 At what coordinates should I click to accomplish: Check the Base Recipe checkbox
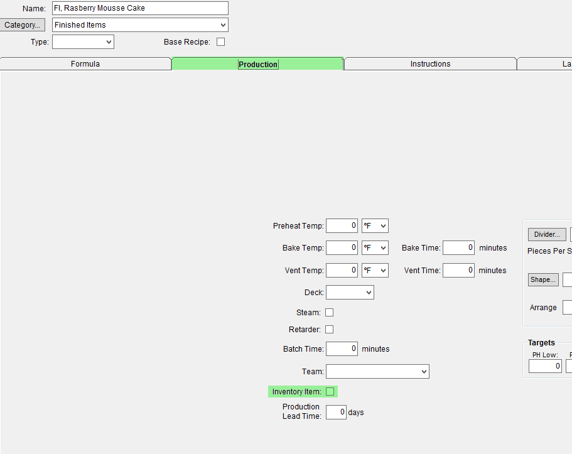pyautogui.click(x=220, y=42)
